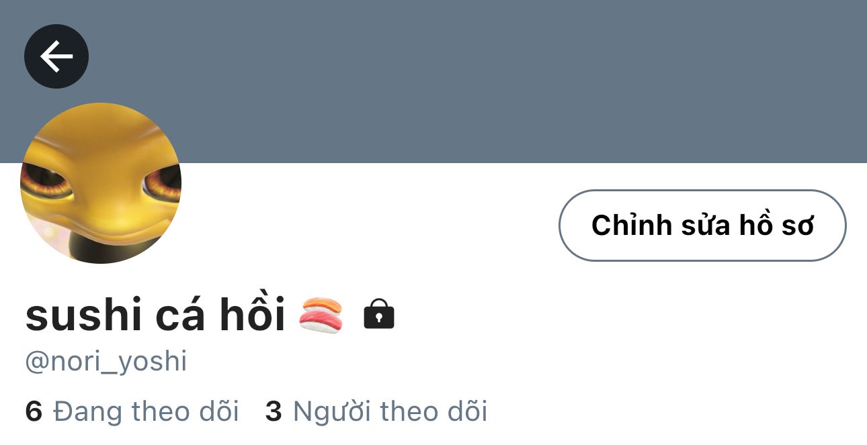Click the dark circle behind back arrow
Screen dimensions: 867x445
click(x=56, y=56)
